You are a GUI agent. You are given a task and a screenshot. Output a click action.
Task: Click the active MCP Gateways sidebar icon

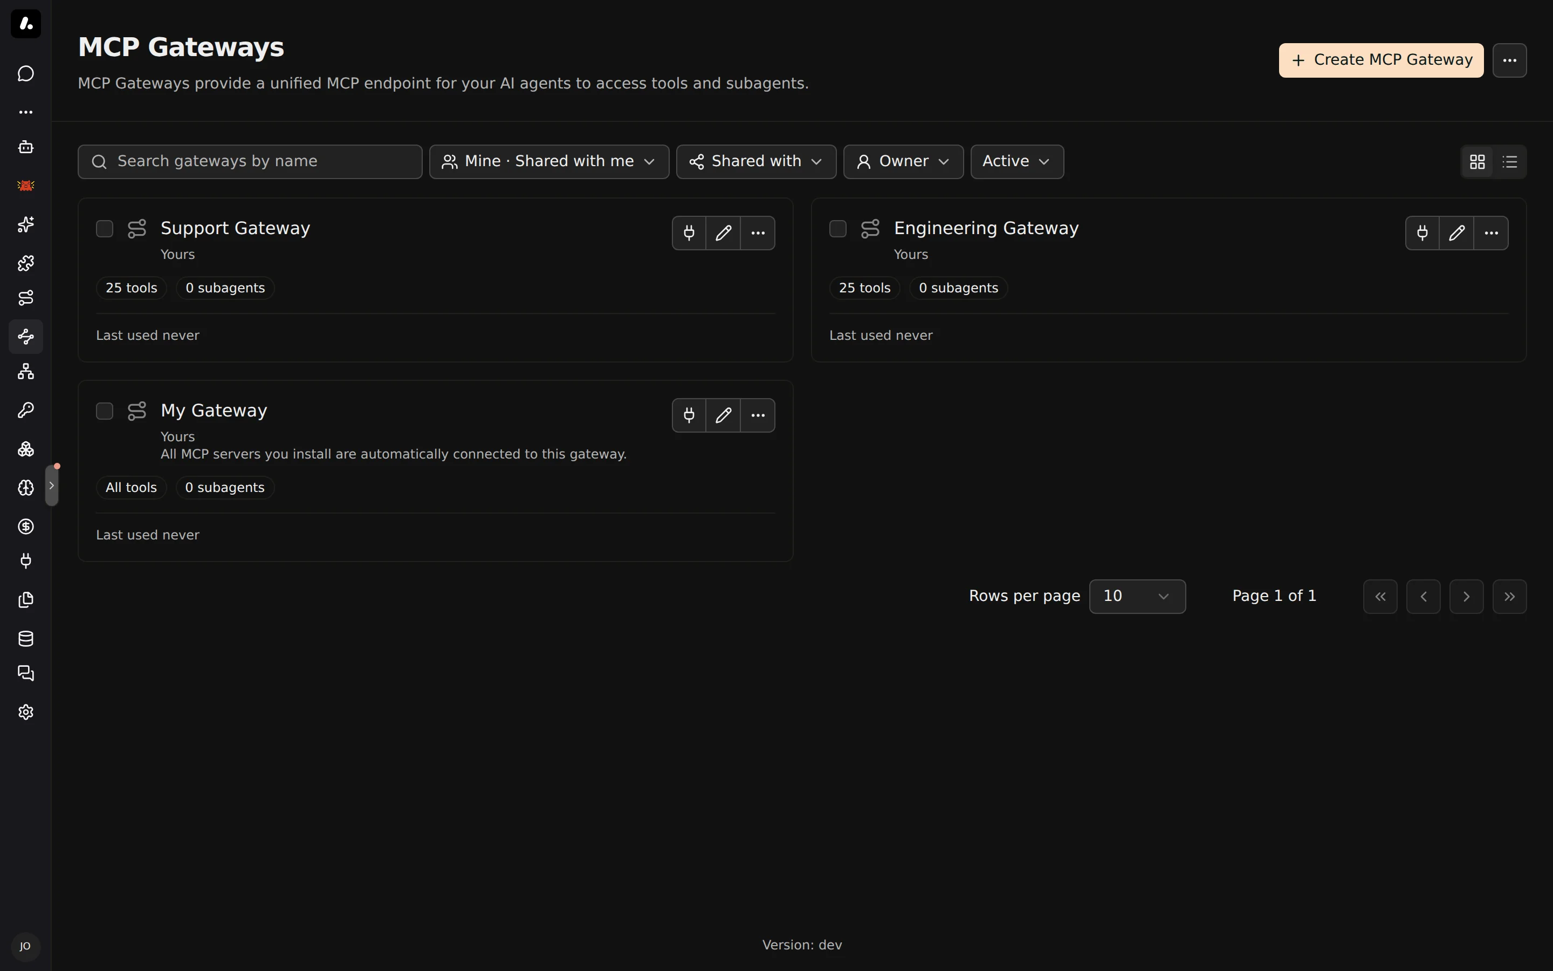[x=26, y=337]
